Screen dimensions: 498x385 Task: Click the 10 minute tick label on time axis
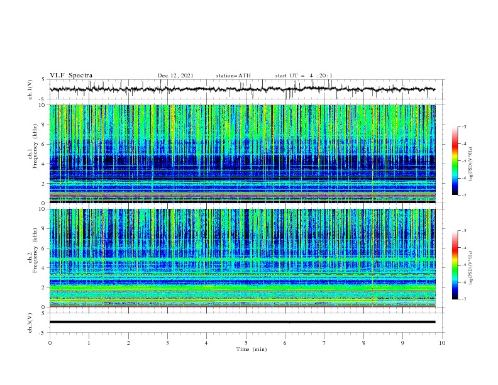tap(442, 343)
